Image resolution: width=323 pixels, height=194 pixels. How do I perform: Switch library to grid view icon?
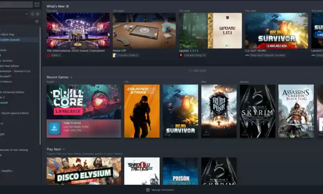(37, 4)
